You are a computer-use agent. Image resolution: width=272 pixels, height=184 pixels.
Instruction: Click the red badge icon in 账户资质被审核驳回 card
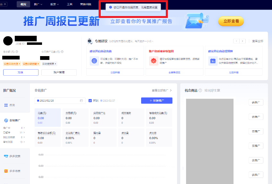tap(154, 61)
